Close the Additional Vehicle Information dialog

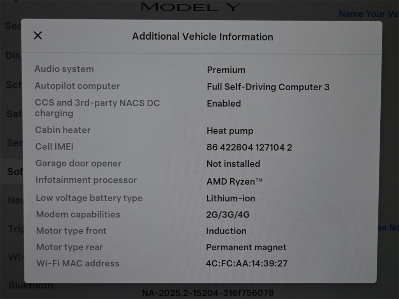[38, 36]
